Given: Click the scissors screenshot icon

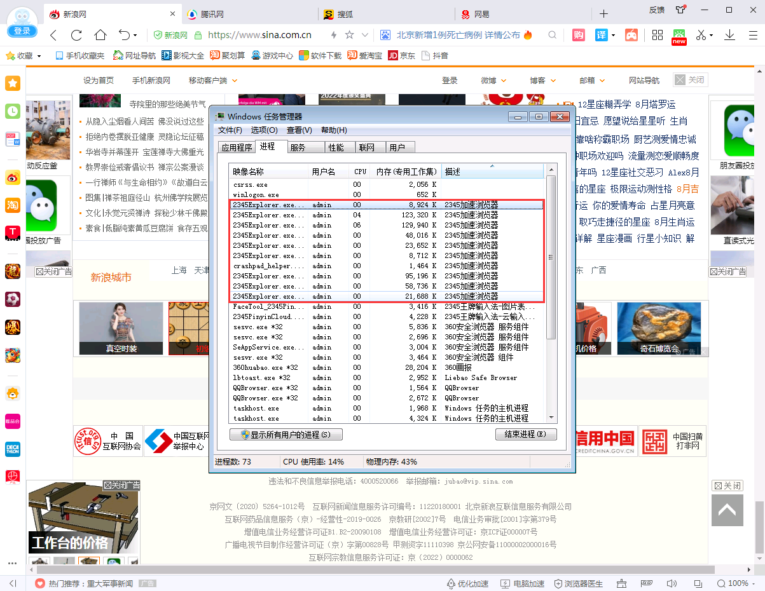Looking at the screenshot, I should coord(701,35).
